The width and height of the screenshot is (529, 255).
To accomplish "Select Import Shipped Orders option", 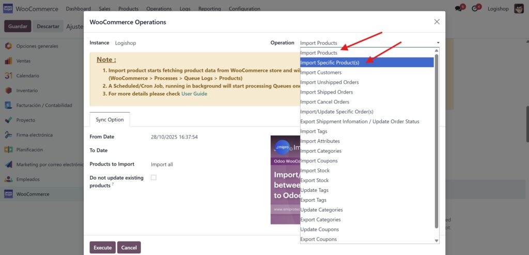I will (x=367, y=92).
